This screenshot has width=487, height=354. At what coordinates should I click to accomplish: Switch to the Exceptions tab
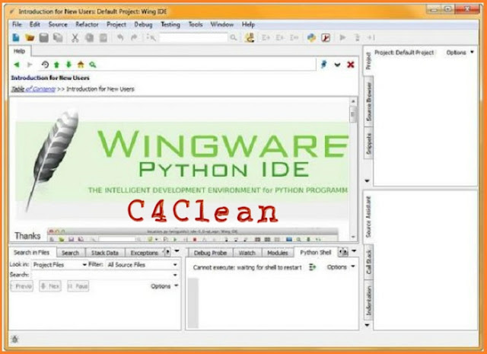[144, 253]
